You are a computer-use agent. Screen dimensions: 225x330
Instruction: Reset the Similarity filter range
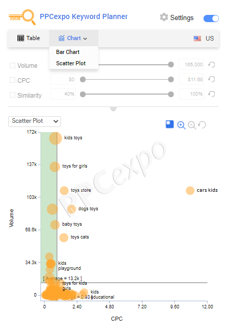[212, 94]
